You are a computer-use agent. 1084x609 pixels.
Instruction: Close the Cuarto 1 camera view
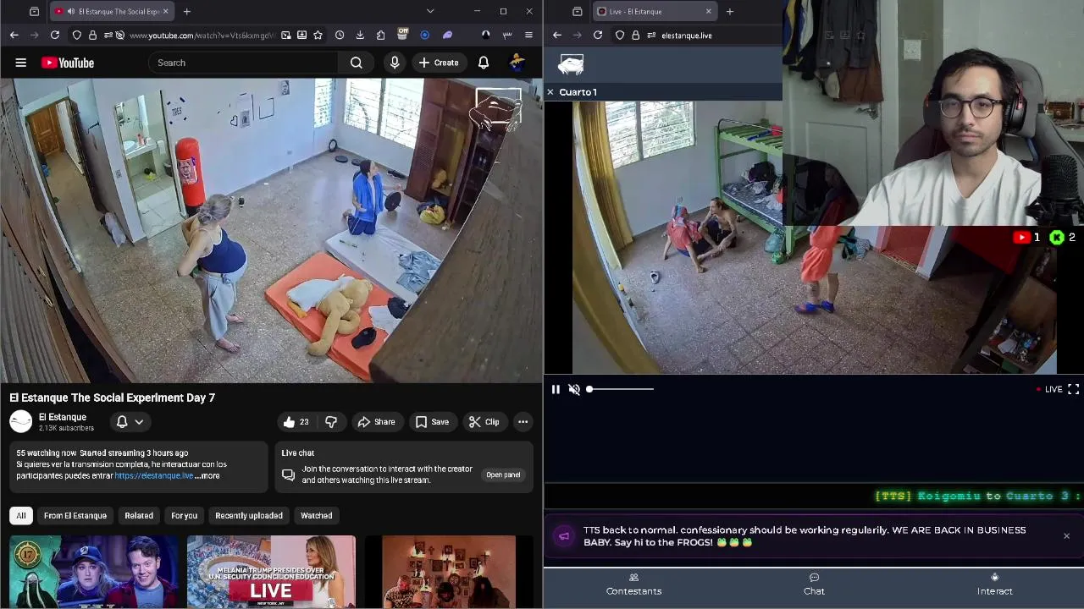tap(550, 91)
